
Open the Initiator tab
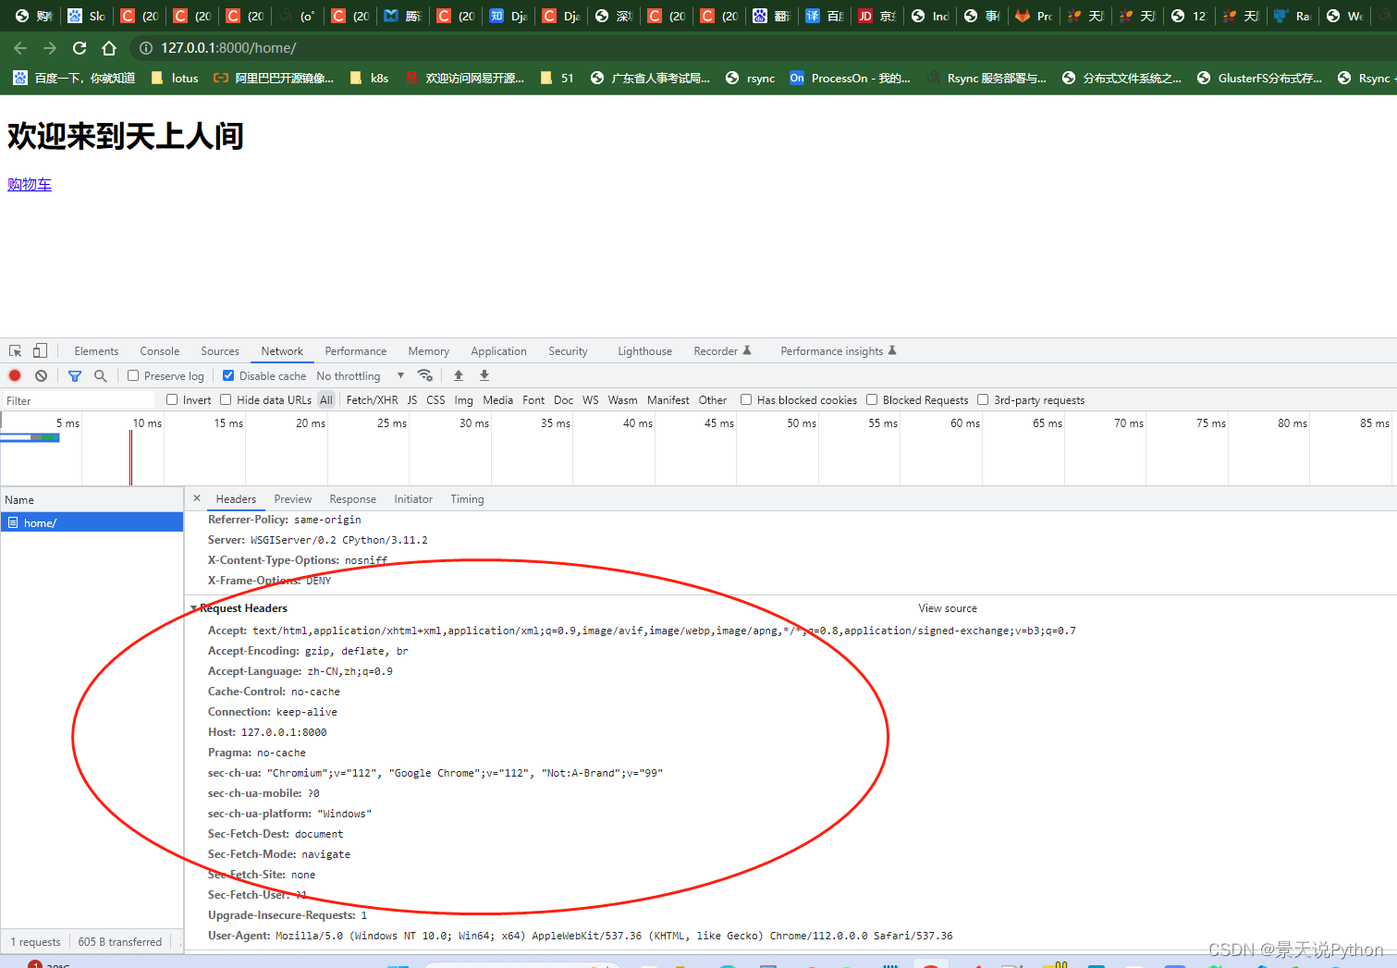pyautogui.click(x=413, y=499)
